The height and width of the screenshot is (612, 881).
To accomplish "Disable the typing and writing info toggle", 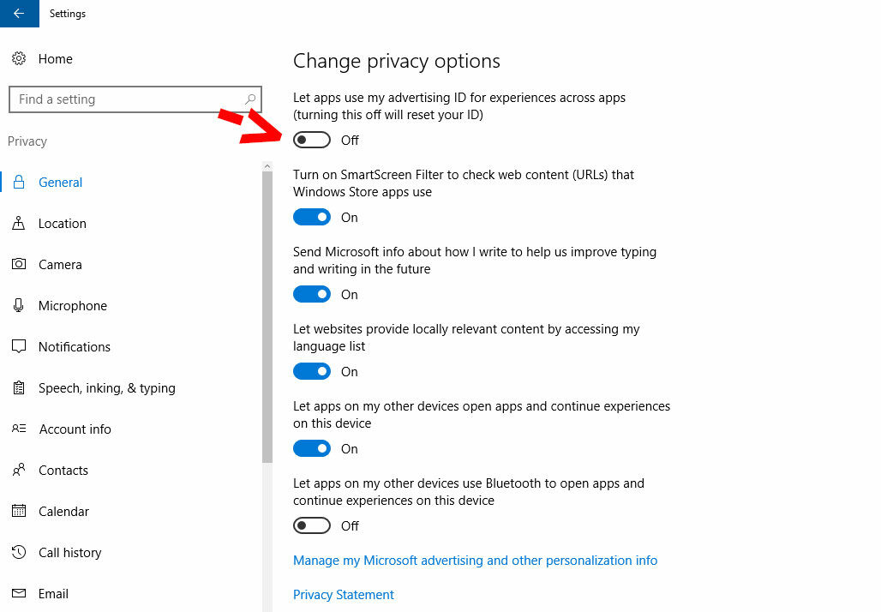I will coord(312,294).
